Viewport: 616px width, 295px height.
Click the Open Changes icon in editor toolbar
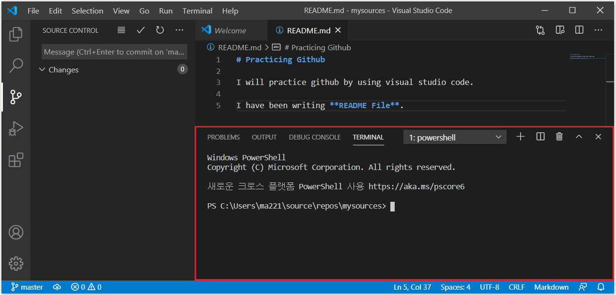coord(540,30)
